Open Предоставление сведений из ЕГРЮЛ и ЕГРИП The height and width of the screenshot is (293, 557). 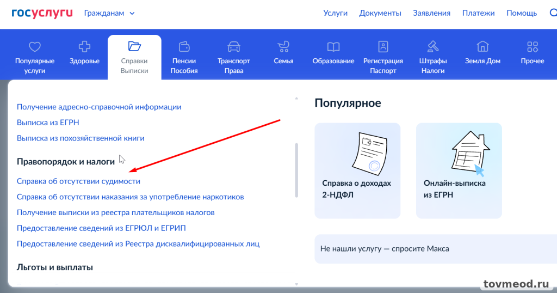(101, 228)
